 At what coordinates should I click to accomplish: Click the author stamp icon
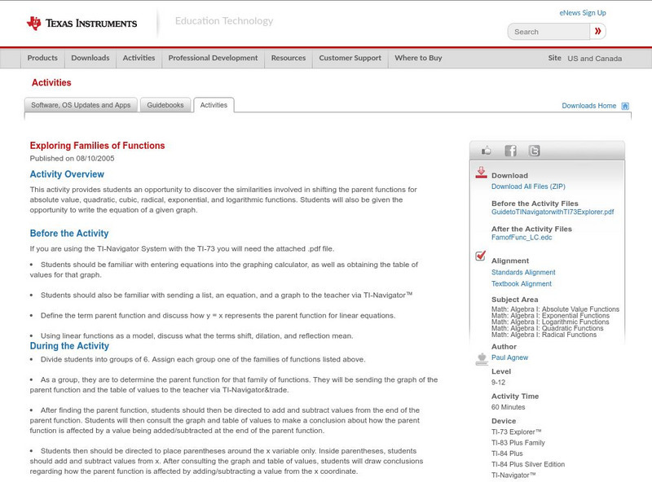point(482,359)
